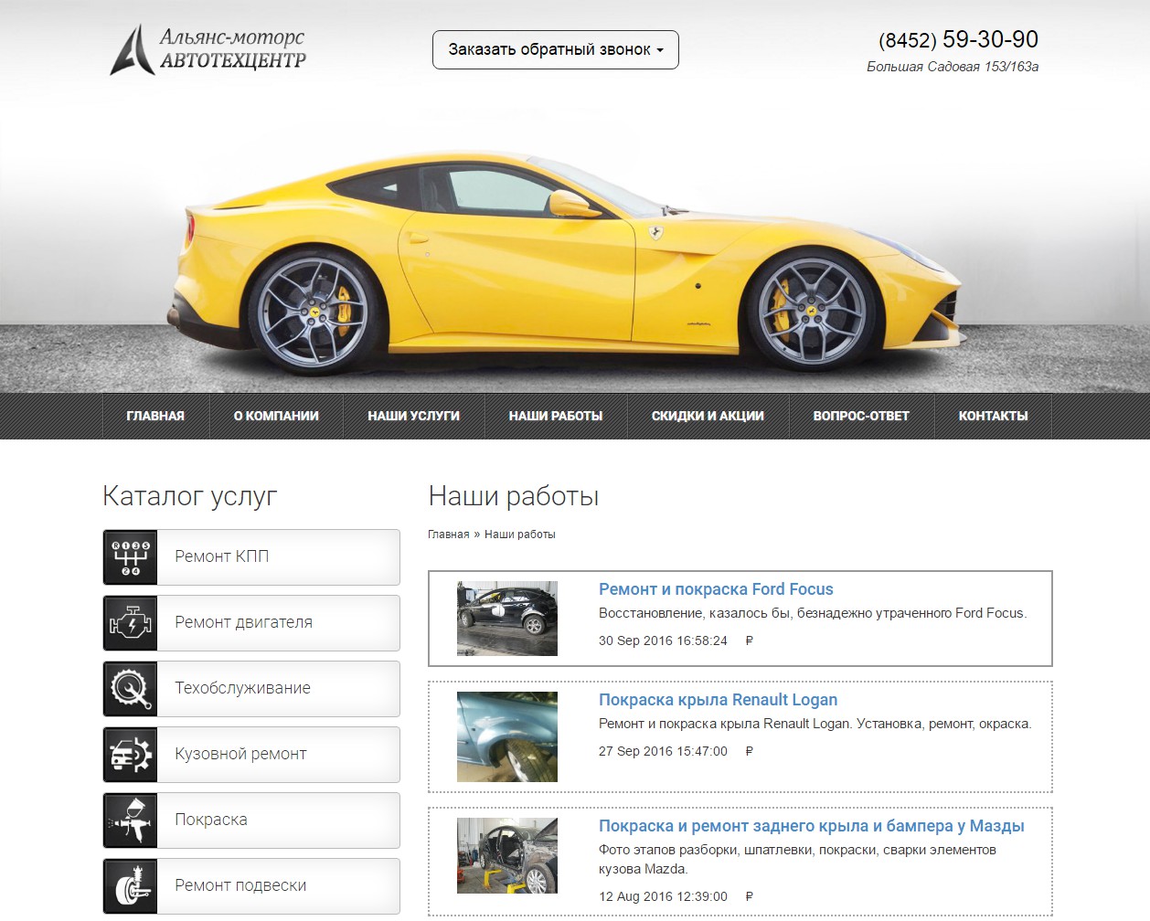
Task: Click Ford Focus description text
Action: (813, 613)
